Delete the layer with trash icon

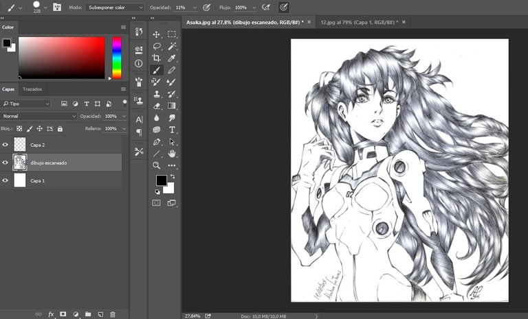[113, 314]
